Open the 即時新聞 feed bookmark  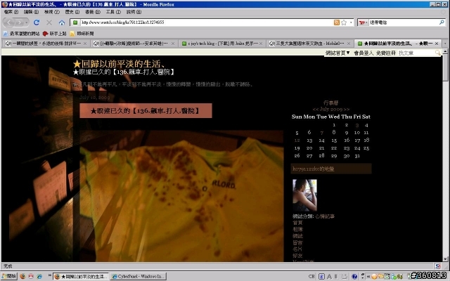[82, 34]
